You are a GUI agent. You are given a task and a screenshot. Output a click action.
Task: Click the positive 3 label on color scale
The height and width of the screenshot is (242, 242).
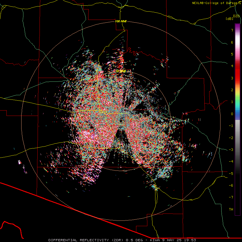click(232, 78)
